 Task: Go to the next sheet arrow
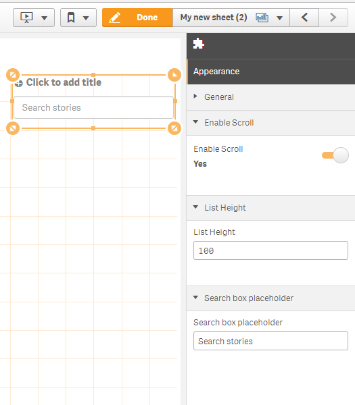[x=333, y=18]
